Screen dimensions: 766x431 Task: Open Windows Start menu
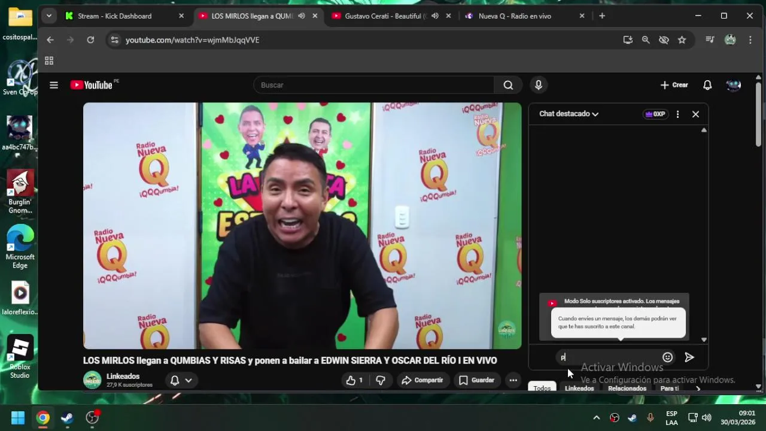pyautogui.click(x=18, y=418)
